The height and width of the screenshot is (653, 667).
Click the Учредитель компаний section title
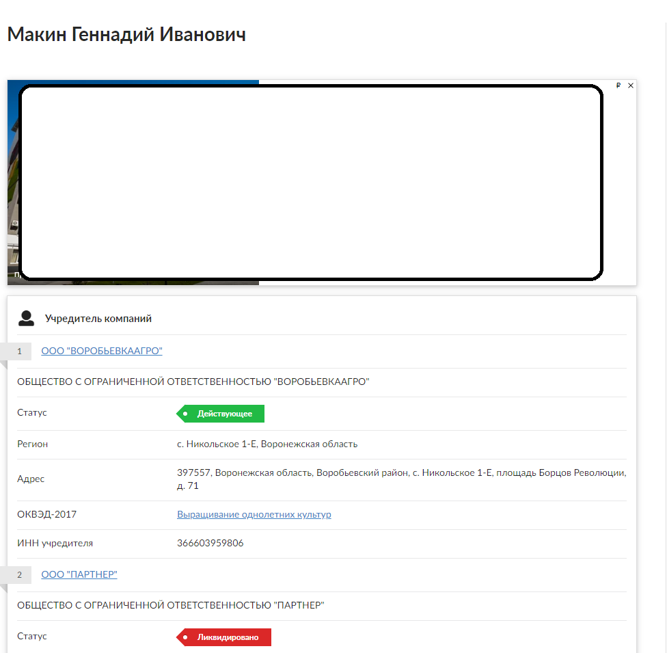point(98,319)
